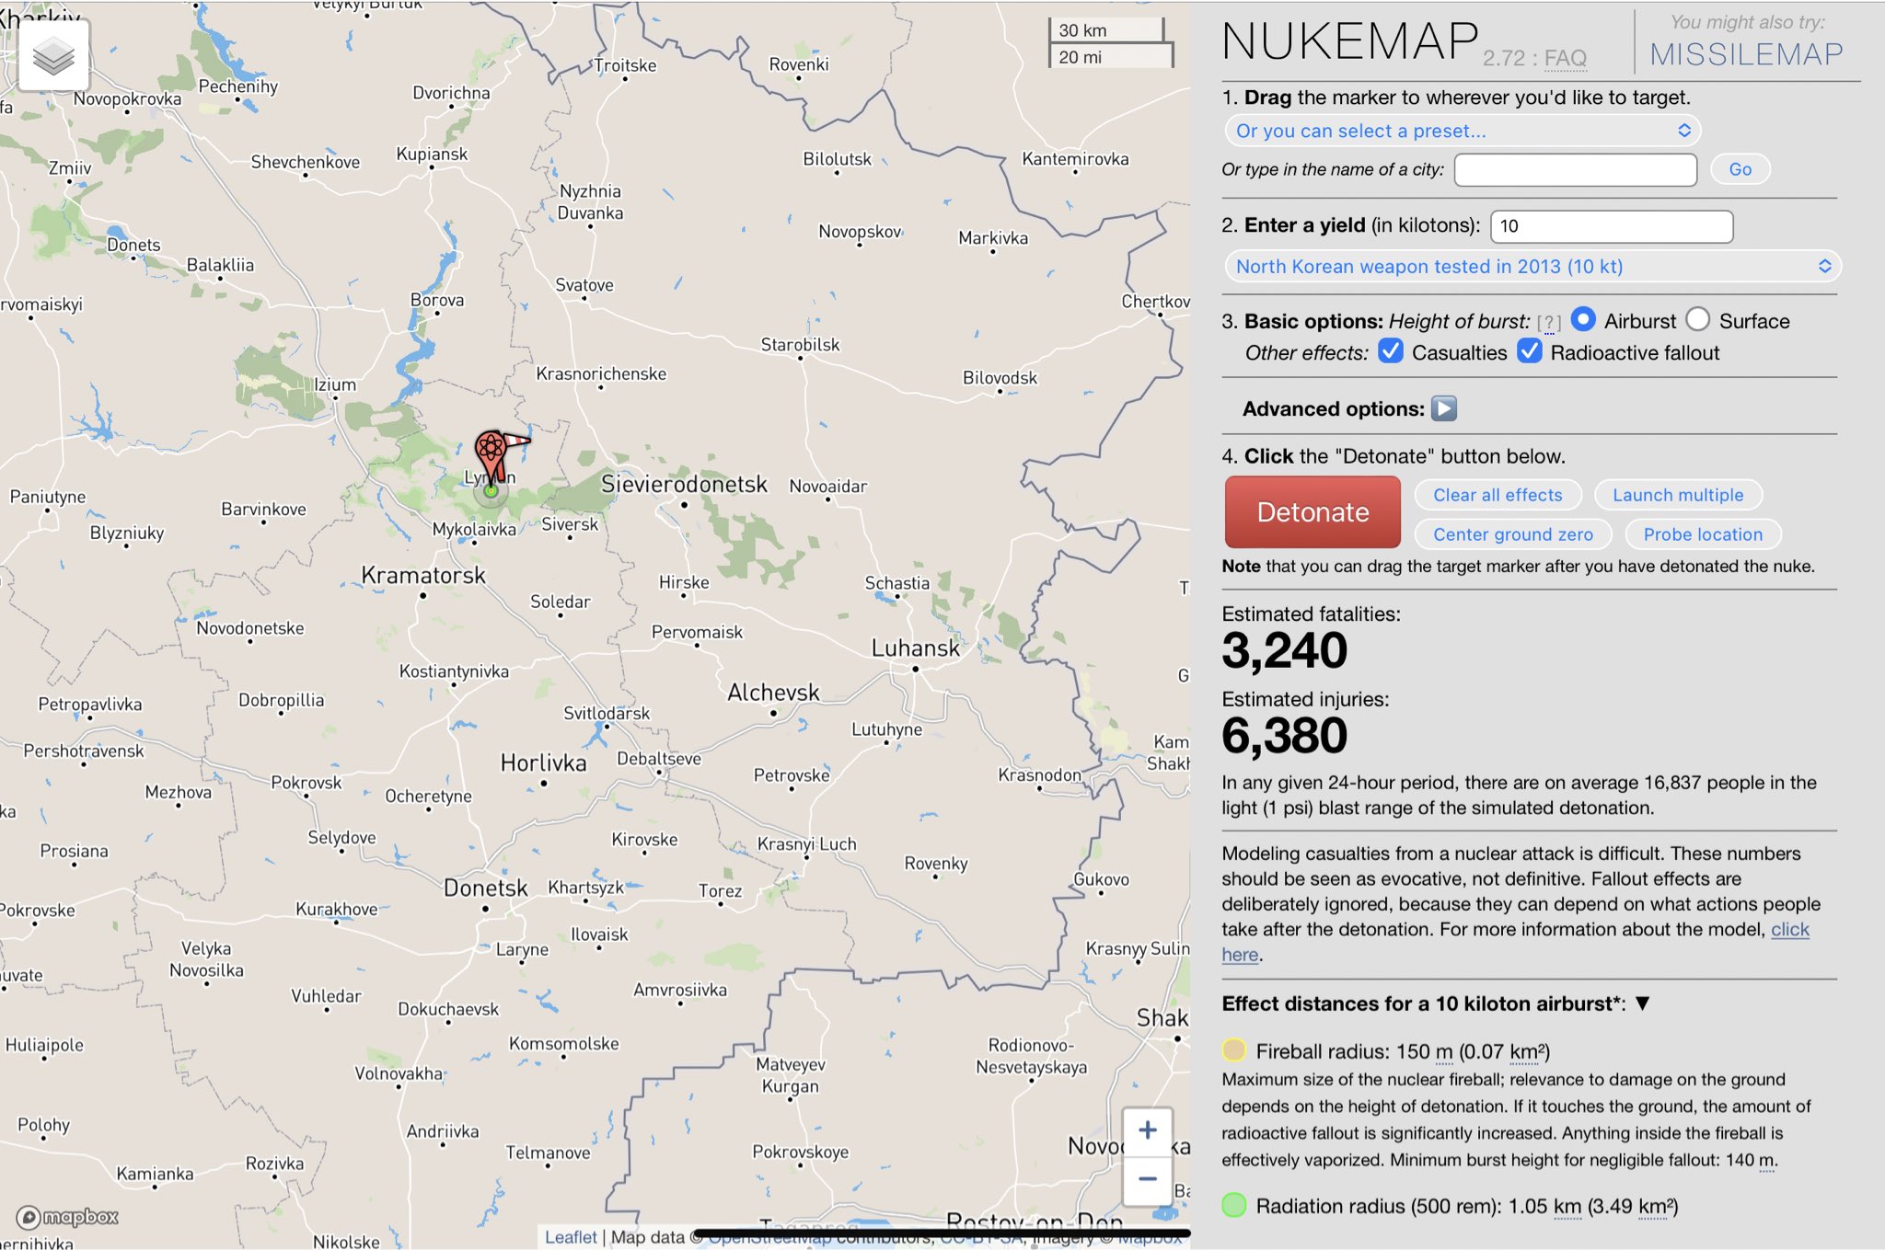Viewport: 1885px width, 1250px height.
Task: Open the preset target dropdown
Action: pos(1462,131)
